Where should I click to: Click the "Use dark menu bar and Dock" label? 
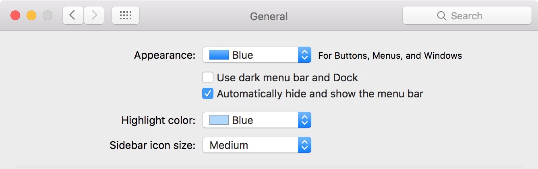click(287, 77)
